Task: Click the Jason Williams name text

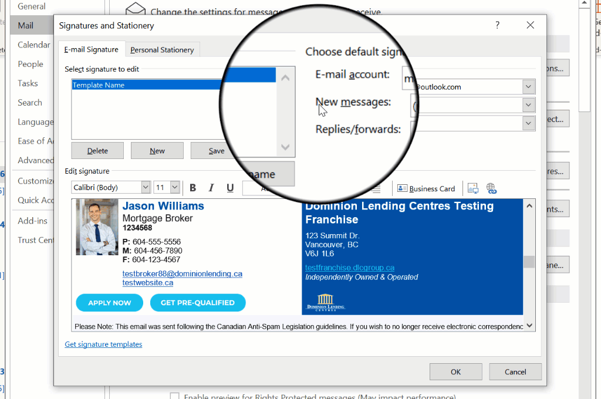Action: (x=163, y=206)
